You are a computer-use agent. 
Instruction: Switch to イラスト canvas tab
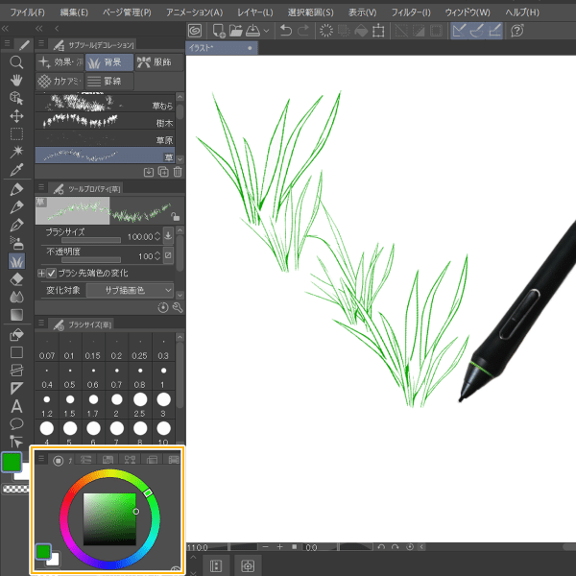(222, 48)
